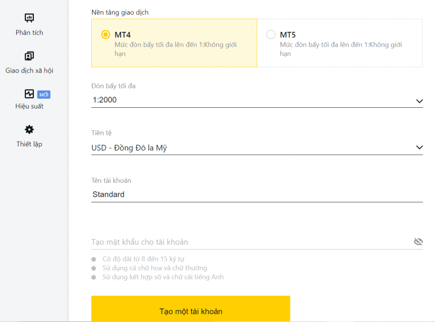Click the blue MỚI badge
This screenshot has width=435, height=322.
44,95
